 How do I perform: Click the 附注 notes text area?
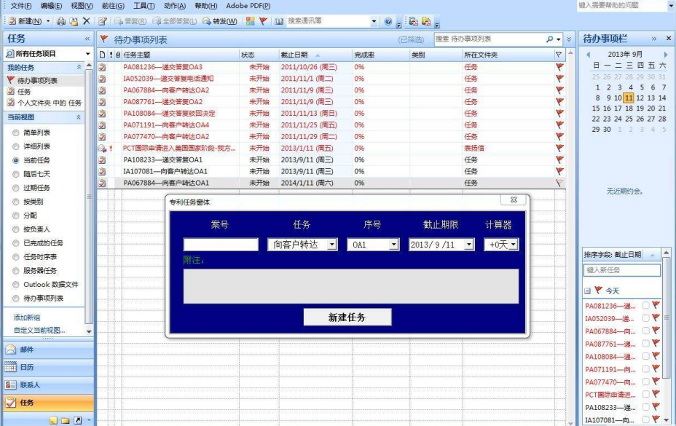coord(351,286)
